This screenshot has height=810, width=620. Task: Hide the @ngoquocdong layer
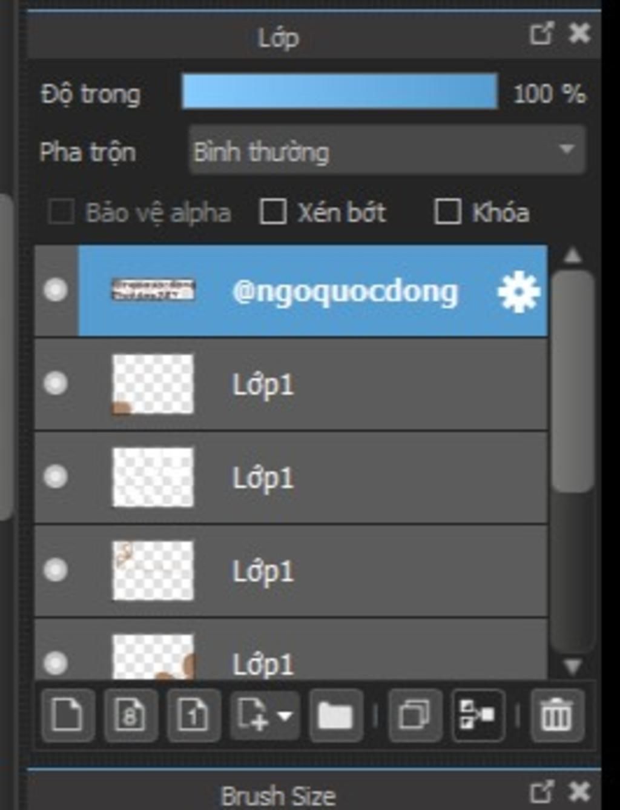point(56,290)
